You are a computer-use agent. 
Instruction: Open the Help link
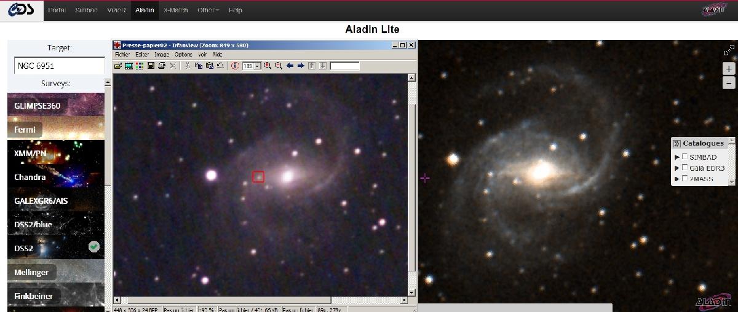coord(235,10)
